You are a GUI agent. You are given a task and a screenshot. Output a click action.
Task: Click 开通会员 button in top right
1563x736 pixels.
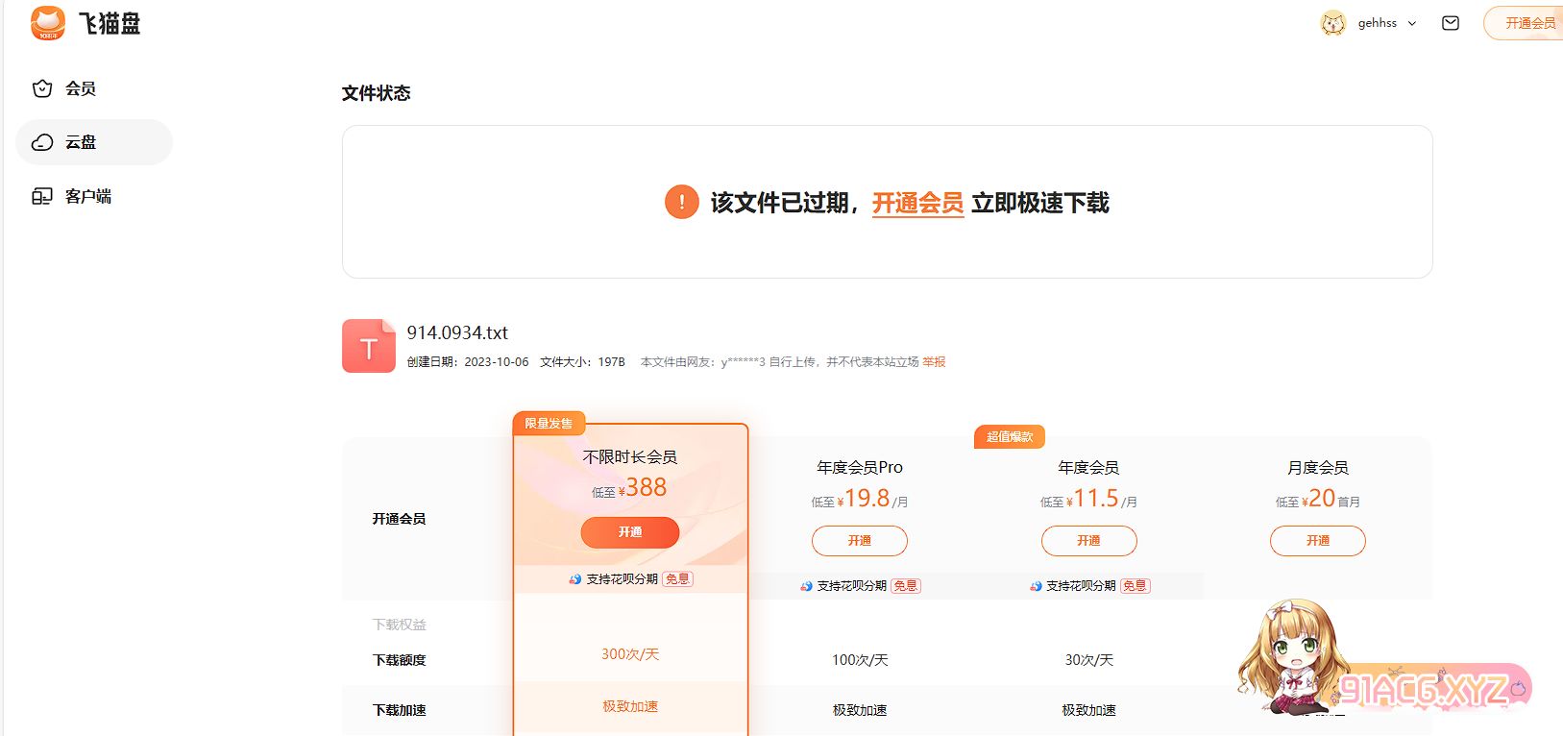1529,23
